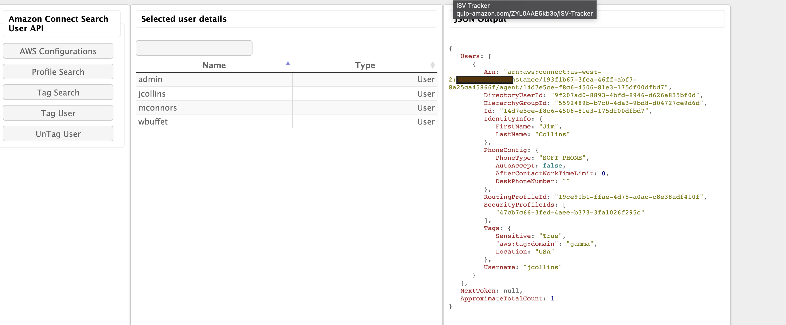This screenshot has height=325, width=786.
Task: Click the RoutingProfileId value in JSON output
Action: point(630,197)
